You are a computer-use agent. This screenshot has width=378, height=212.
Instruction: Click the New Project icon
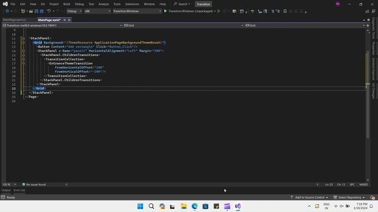23,11
